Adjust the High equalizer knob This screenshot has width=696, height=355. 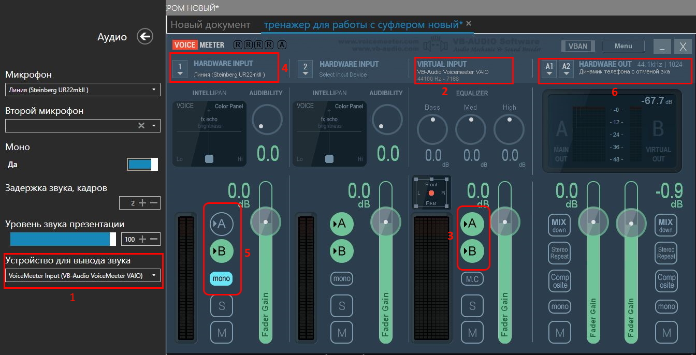[509, 129]
